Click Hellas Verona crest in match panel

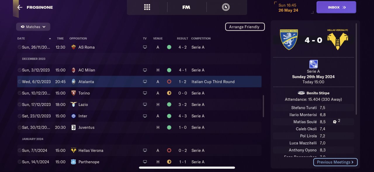[338, 40]
